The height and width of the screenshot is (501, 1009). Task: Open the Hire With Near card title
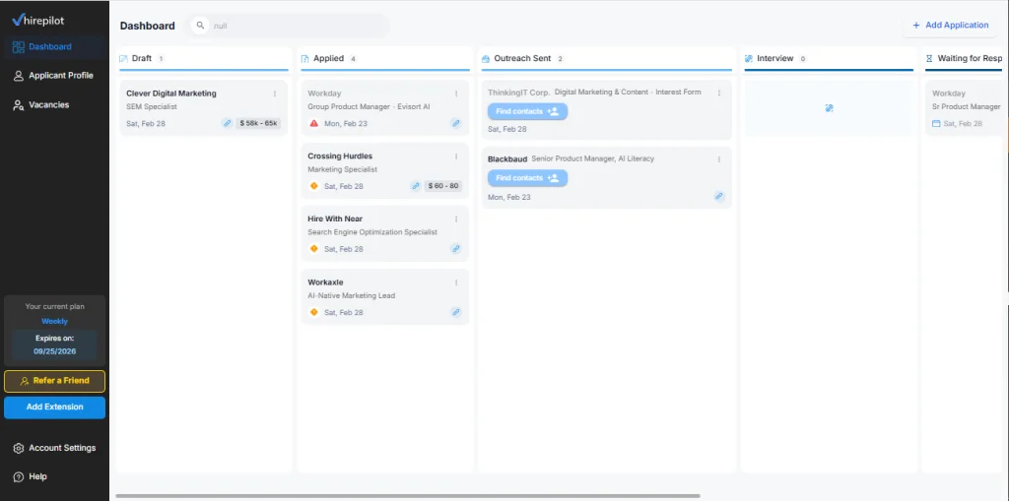(335, 219)
